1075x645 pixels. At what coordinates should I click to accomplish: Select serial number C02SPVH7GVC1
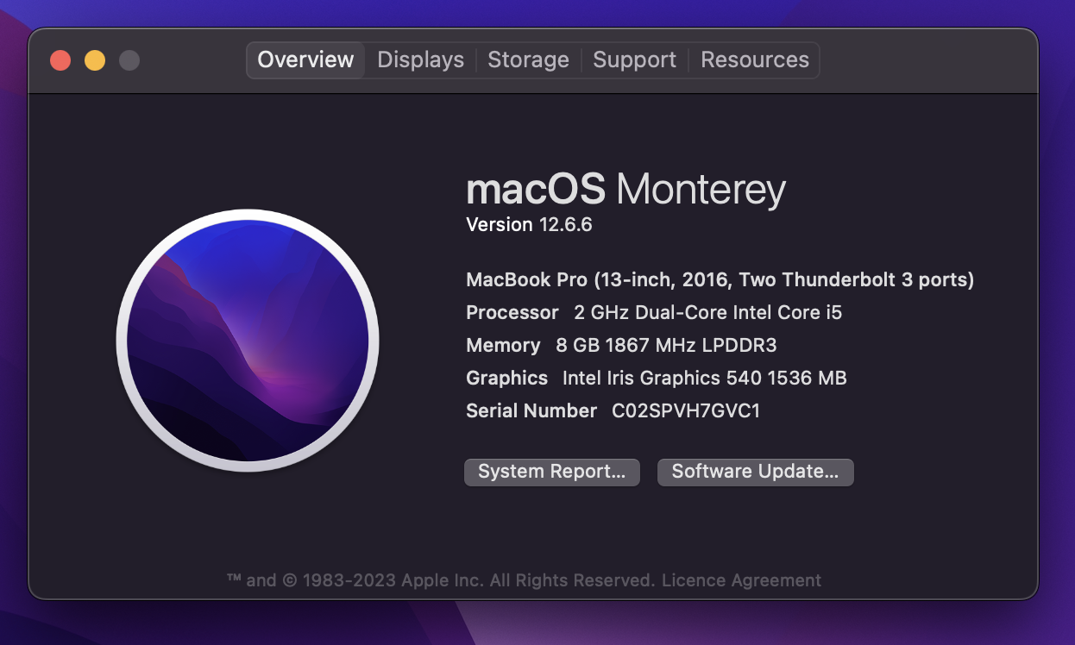[686, 410]
